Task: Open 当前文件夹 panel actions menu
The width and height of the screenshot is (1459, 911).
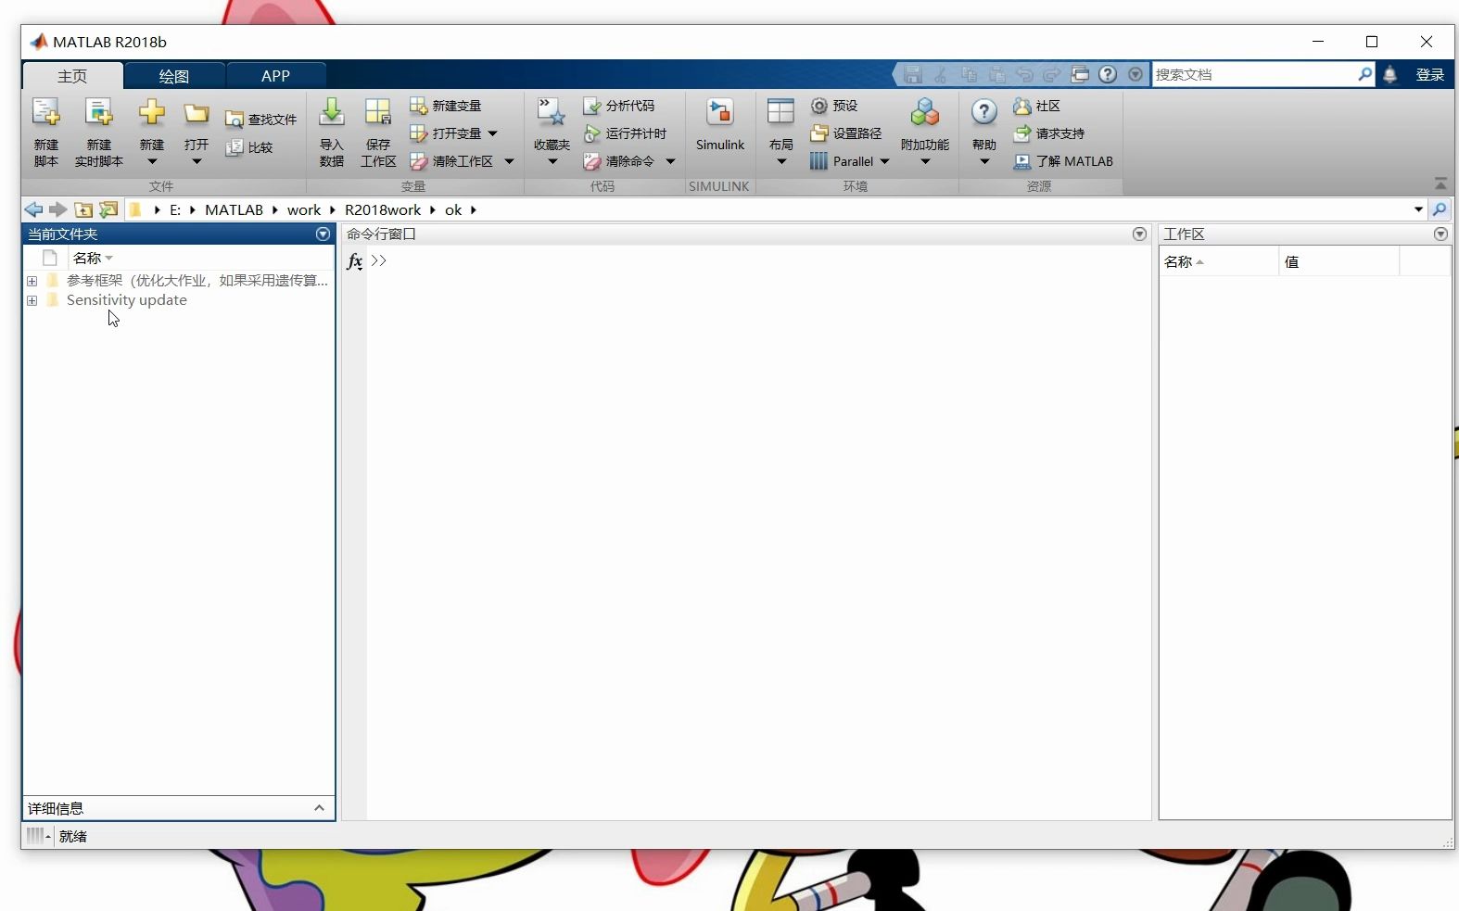Action: [x=323, y=234]
